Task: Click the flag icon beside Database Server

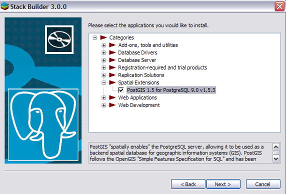Action: click(112, 60)
